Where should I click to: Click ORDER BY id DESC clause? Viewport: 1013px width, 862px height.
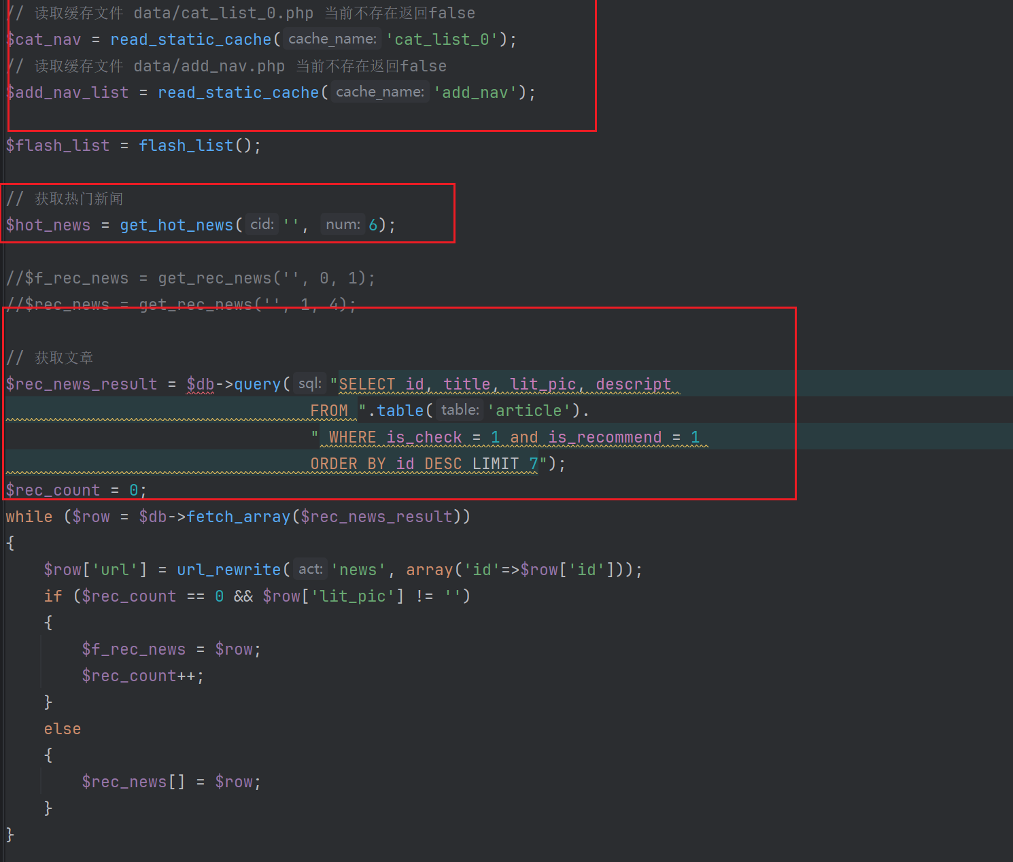point(386,464)
